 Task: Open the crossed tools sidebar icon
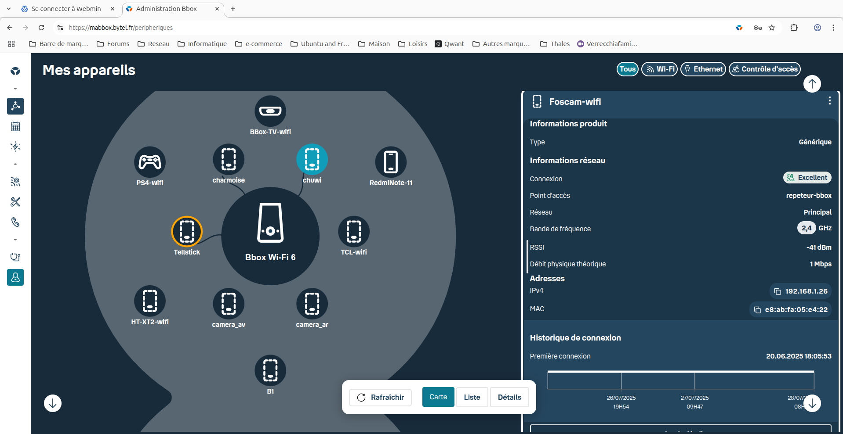tap(15, 202)
